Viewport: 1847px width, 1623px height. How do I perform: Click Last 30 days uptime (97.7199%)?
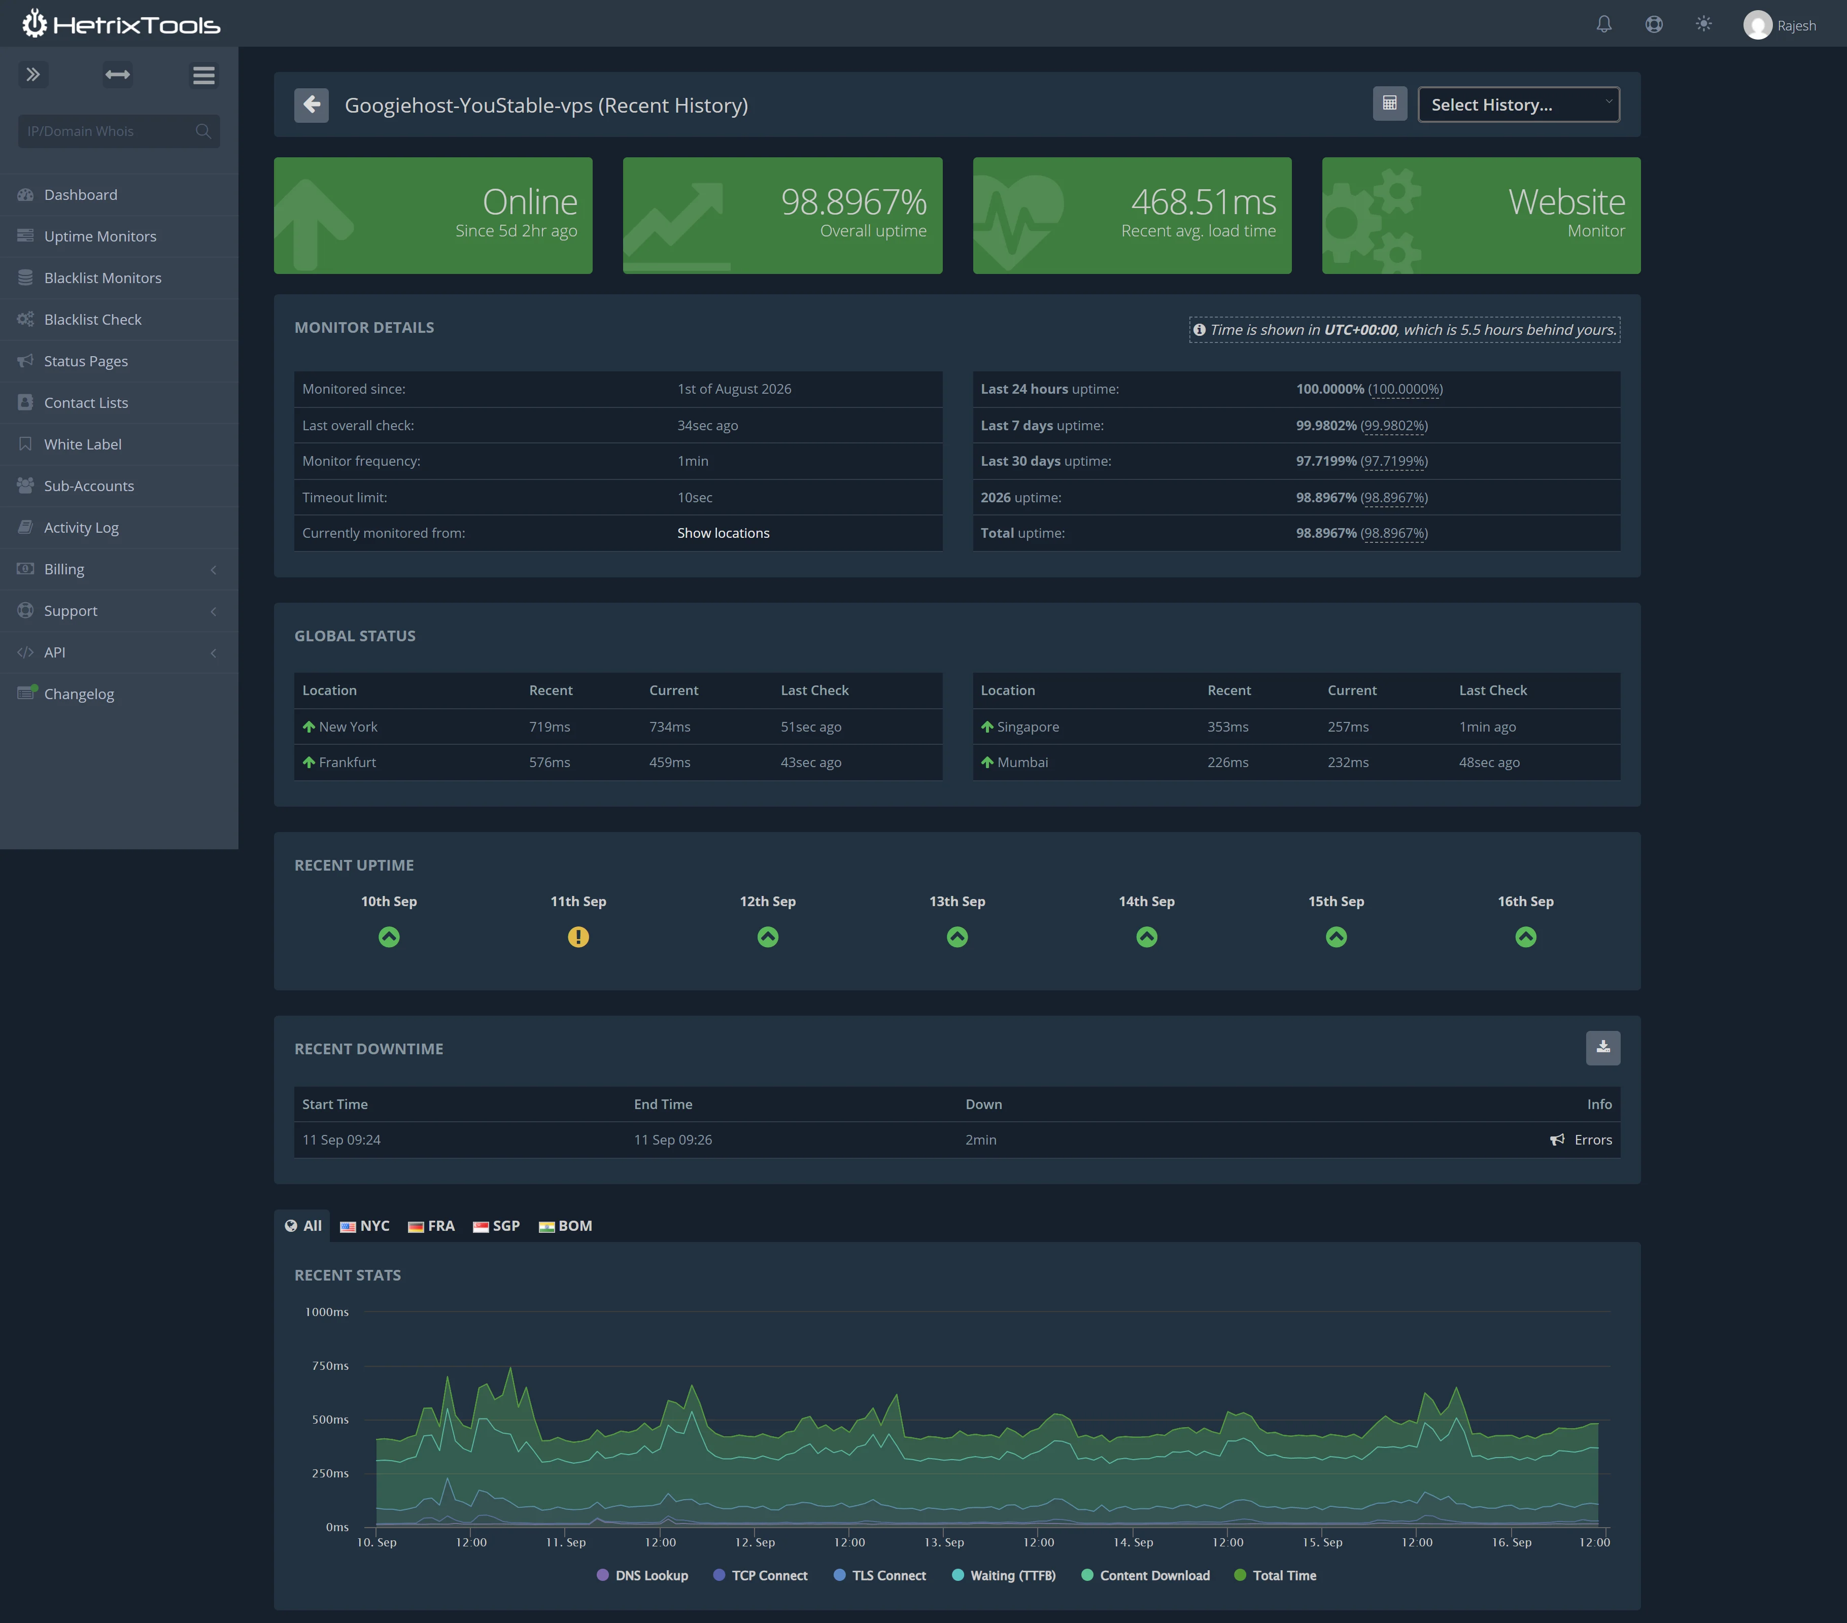(1394, 461)
